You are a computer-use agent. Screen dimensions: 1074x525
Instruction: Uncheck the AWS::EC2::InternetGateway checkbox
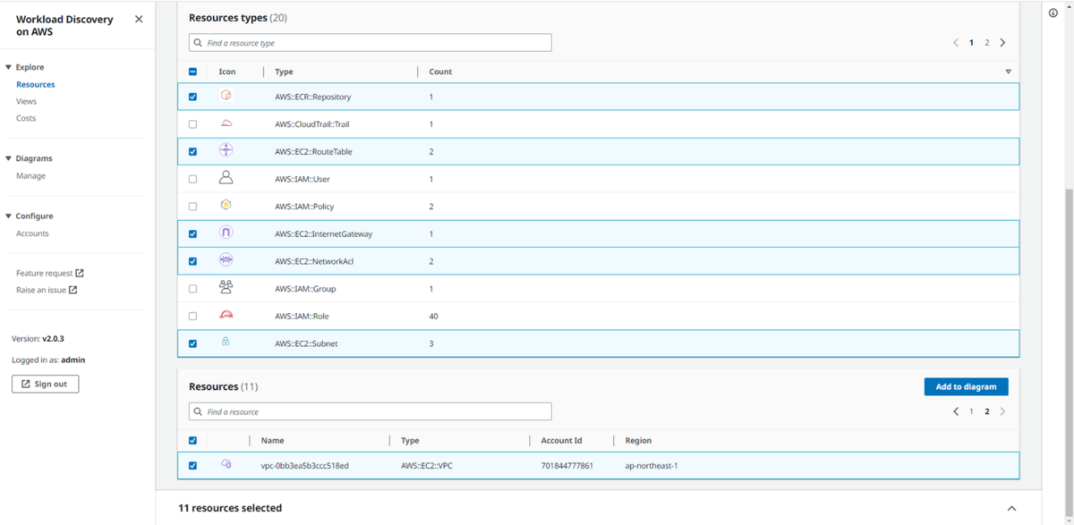coord(192,233)
